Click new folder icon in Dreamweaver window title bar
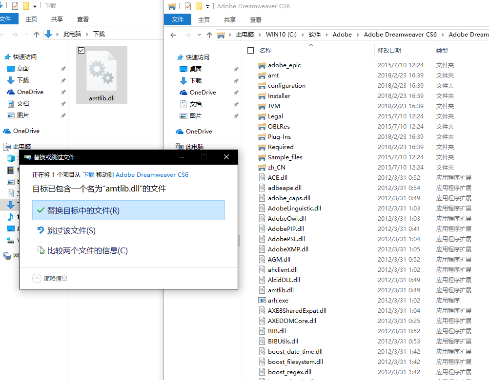The height and width of the screenshot is (380, 489). [199, 6]
